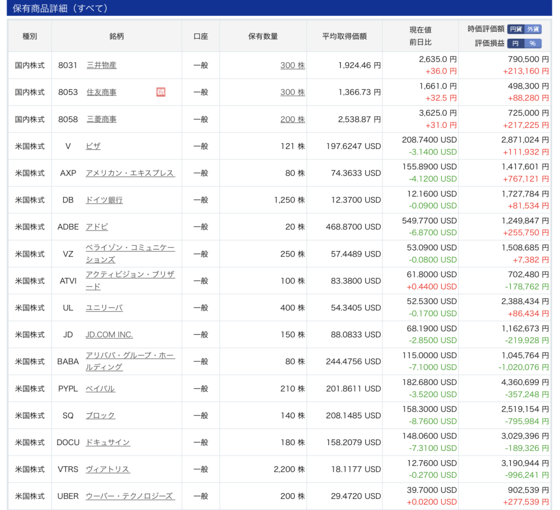Click the 保有数量 column header
Image resolution: width=560 pixels, height=510 pixels.
pos(263,37)
